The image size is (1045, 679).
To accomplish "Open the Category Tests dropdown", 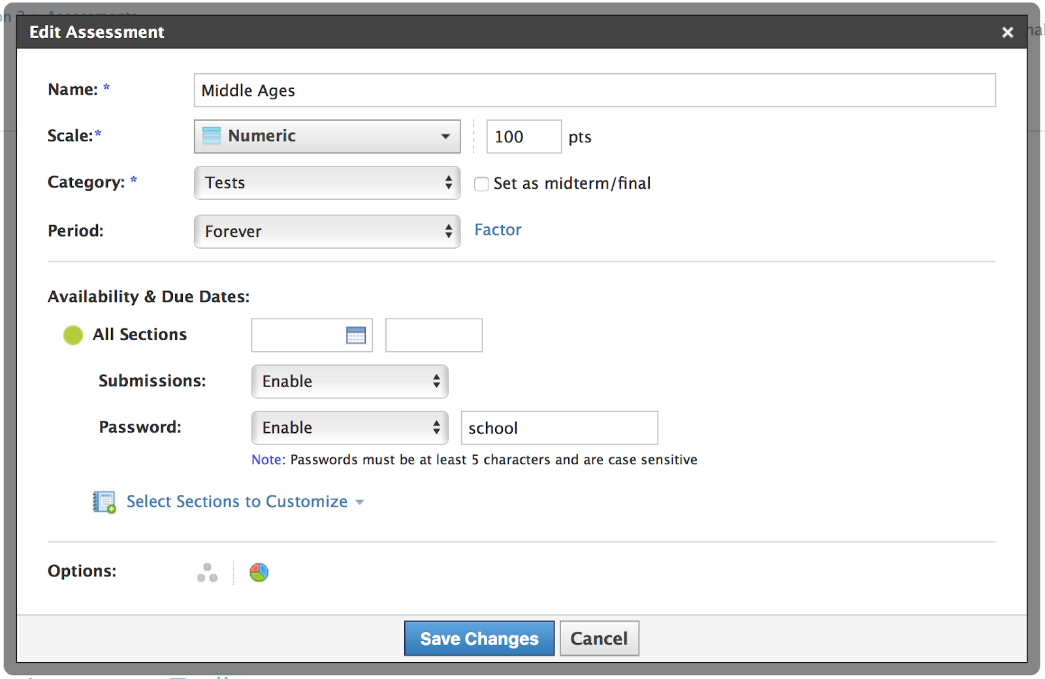I will [327, 183].
